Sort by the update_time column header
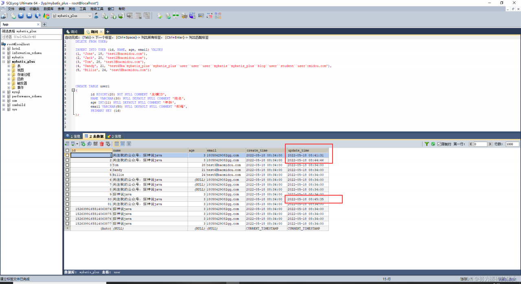 click(x=307, y=151)
